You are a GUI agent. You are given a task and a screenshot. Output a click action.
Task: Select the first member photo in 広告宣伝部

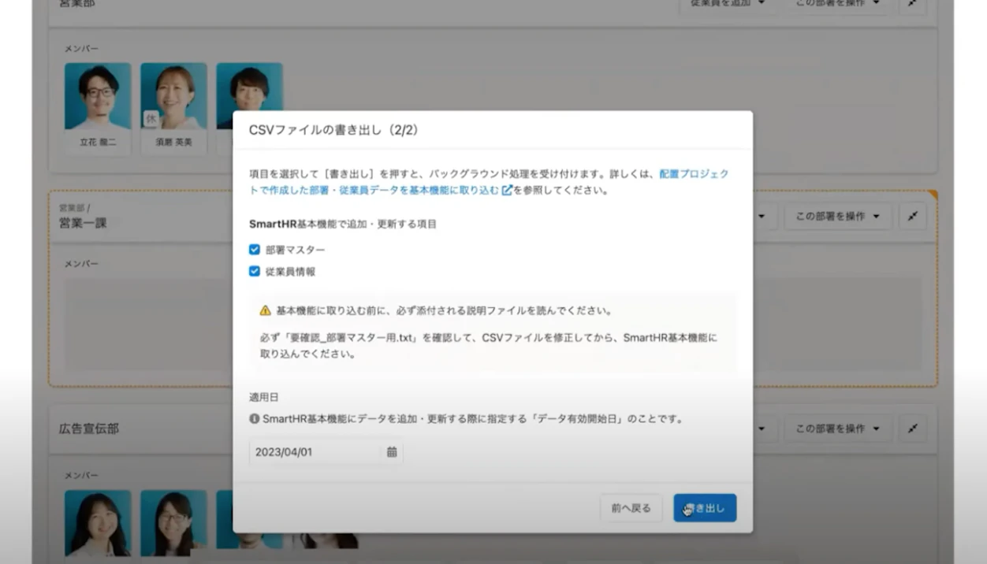(98, 523)
